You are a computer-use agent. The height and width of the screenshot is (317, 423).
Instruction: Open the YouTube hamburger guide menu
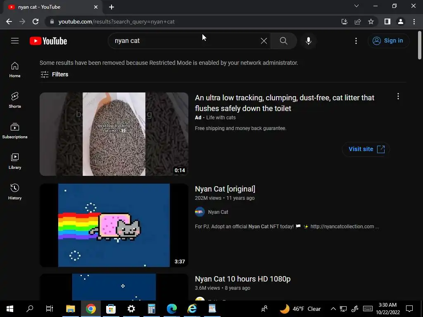click(x=15, y=41)
